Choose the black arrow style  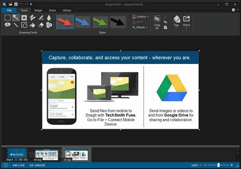click(118, 22)
